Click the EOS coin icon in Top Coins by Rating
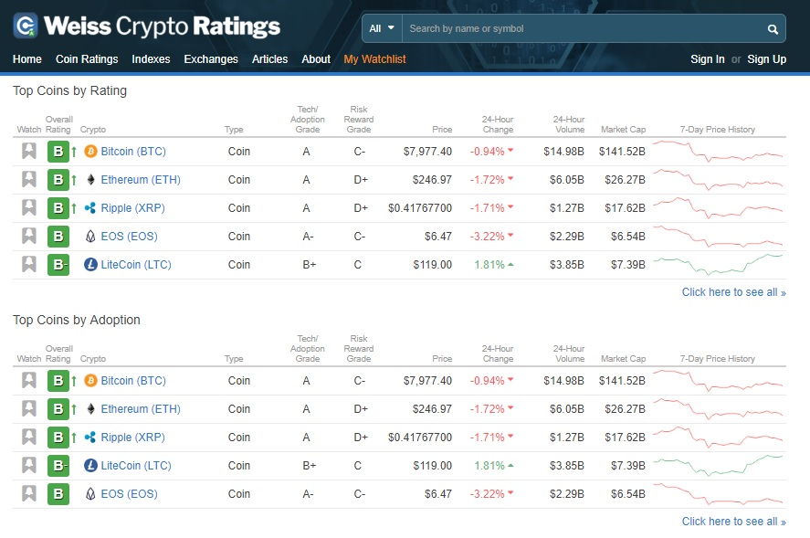Viewport: 810px width, 538px height. point(90,237)
